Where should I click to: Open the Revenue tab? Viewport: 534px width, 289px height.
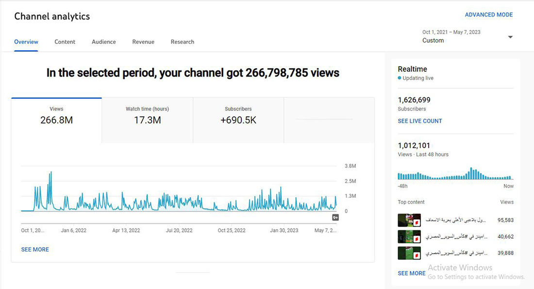pos(143,42)
